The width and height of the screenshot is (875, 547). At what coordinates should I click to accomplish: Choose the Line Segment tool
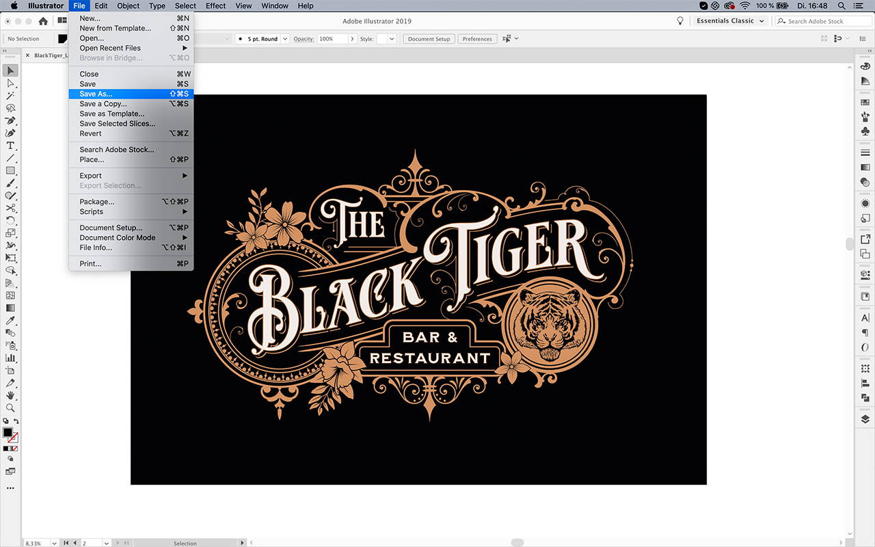(10, 158)
